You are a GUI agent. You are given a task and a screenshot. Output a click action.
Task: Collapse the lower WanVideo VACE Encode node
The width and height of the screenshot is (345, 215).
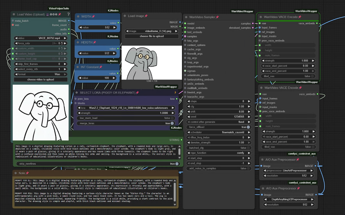tap(261, 88)
